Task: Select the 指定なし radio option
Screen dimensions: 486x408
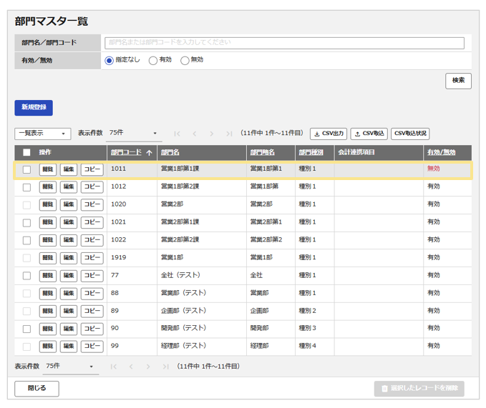Action: tap(109, 60)
